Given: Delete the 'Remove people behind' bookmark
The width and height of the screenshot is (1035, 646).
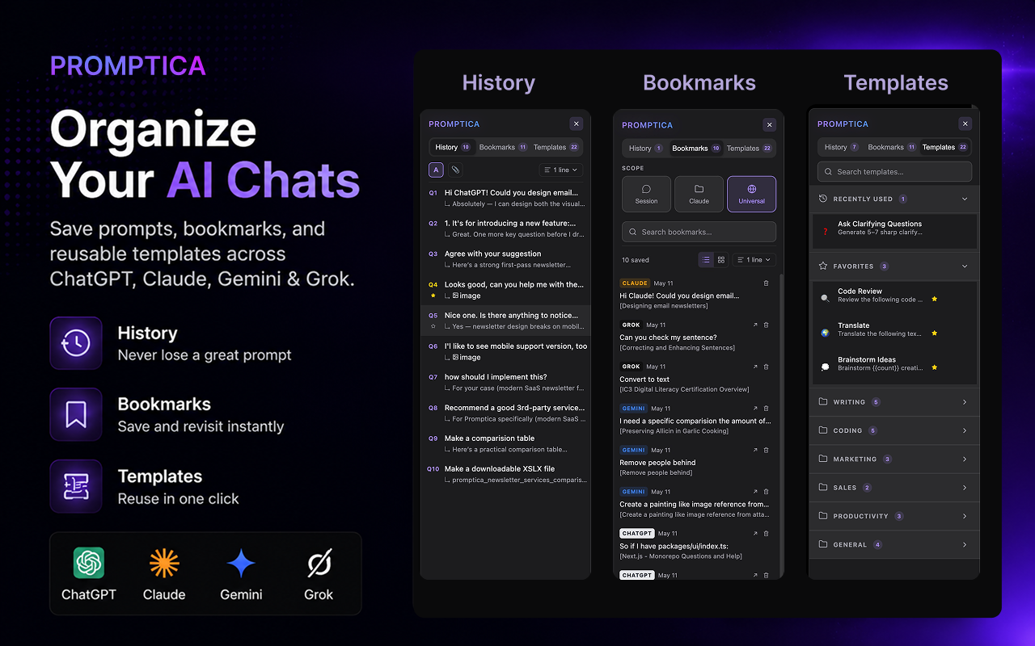Looking at the screenshot, I should 767,450.
